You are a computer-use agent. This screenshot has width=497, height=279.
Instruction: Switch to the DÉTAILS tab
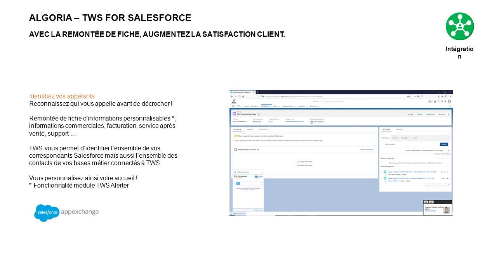point(250,129)
